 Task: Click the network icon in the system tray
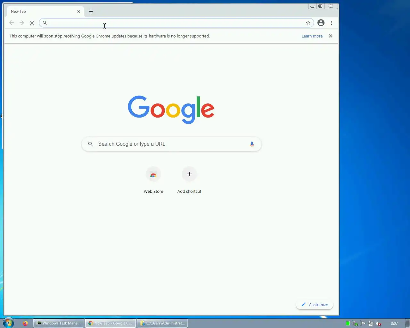[371, 324]
